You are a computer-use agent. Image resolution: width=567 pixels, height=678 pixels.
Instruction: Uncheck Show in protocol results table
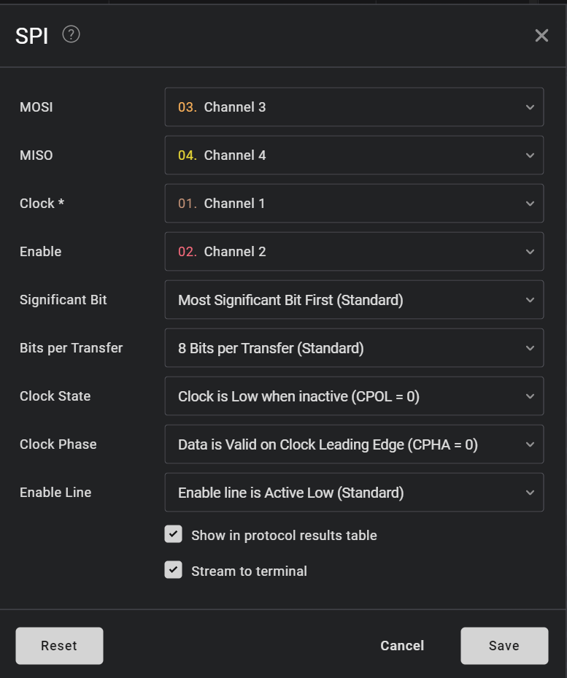coord(174,534)
